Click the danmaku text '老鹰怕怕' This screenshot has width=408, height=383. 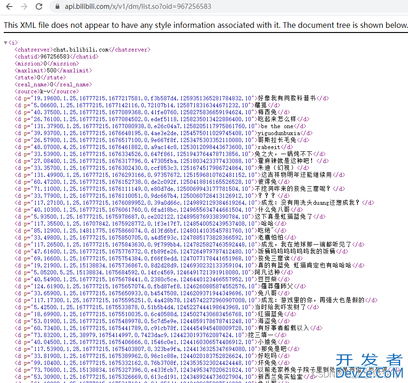point(271,238)
